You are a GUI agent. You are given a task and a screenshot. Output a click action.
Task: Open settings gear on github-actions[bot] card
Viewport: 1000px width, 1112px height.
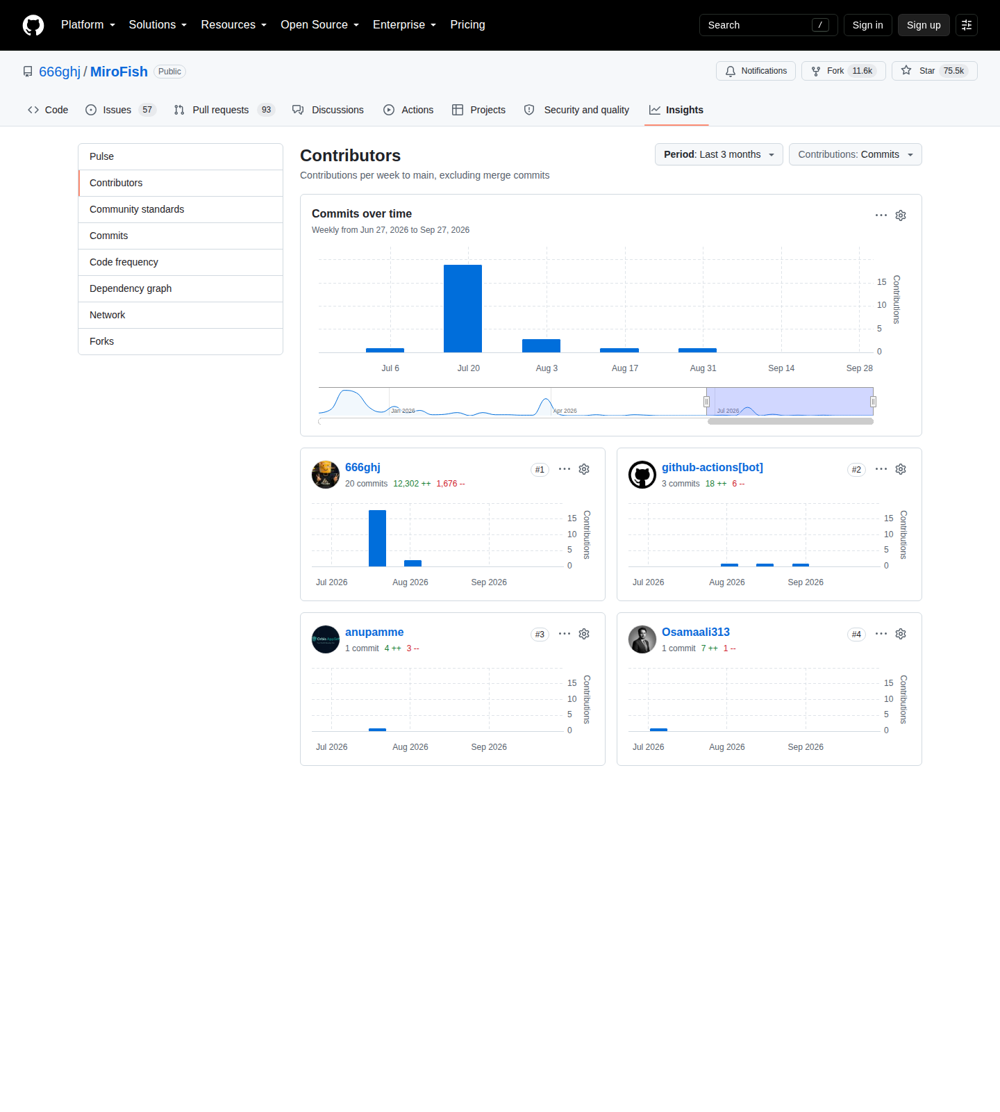point(901,469)
